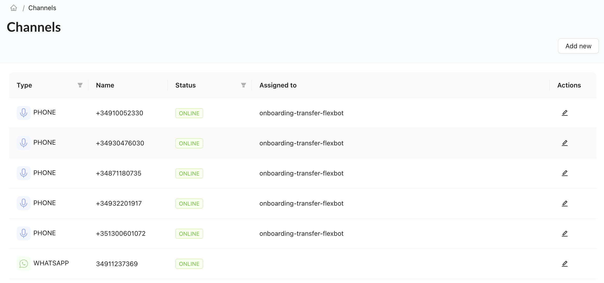The width and height of the screenshot is (604, 283).
Task: Click ONLINE status badge for +34930476030
Action: 189,143
